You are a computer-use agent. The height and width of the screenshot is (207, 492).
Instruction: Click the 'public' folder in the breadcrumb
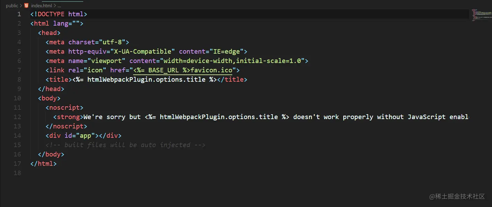coord(12,6)
